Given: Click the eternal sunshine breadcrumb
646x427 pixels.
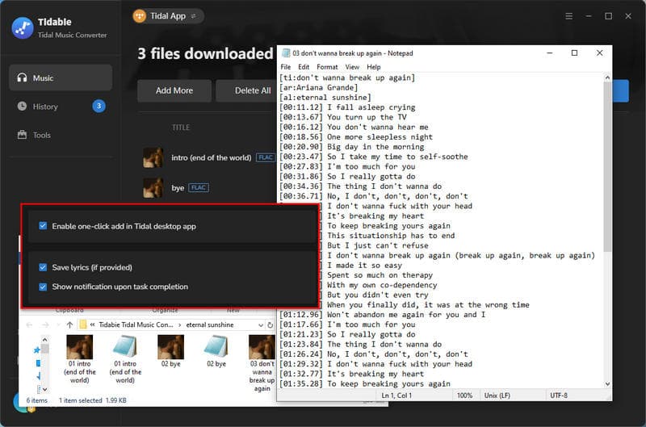Looking at the screenshot, I should 210,324.
